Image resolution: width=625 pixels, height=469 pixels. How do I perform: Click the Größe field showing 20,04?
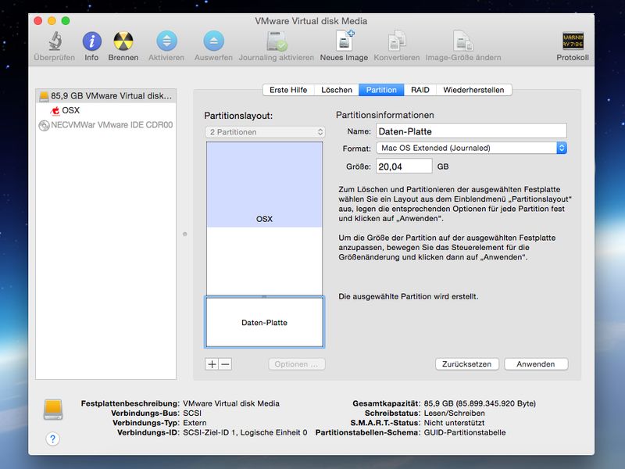[x=404, y=166]
